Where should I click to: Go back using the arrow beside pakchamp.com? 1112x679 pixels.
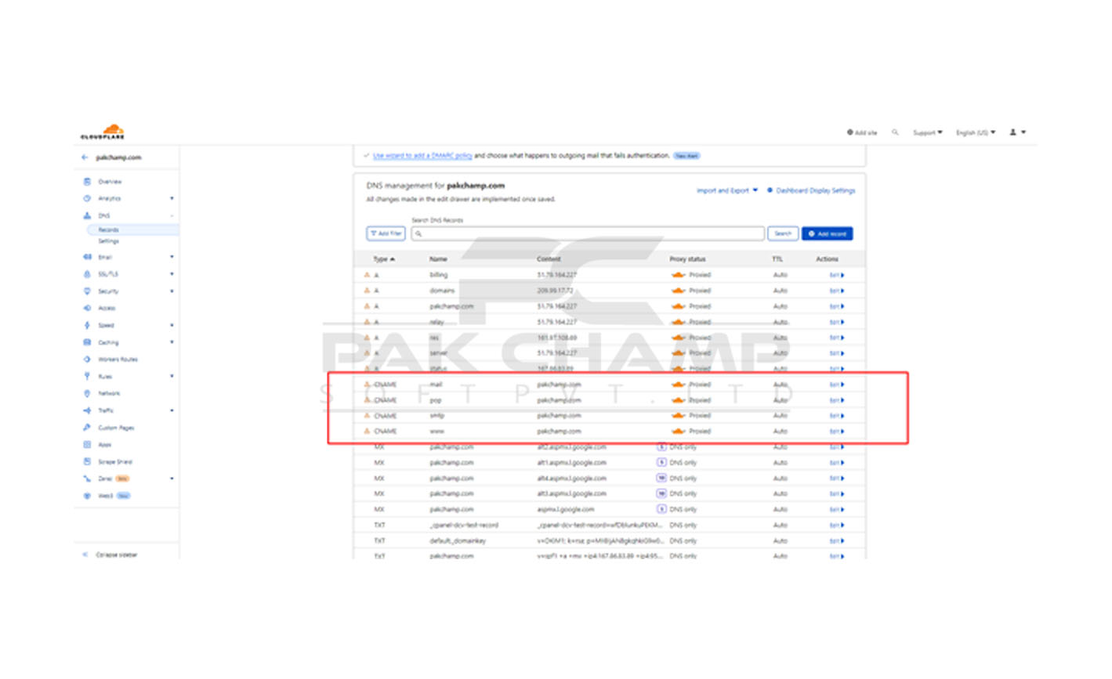click(x=85, y=157)
